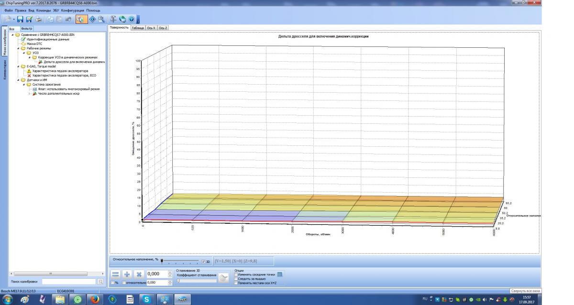Switch to the 'Таблица' tab

click(x=138, y=28)
